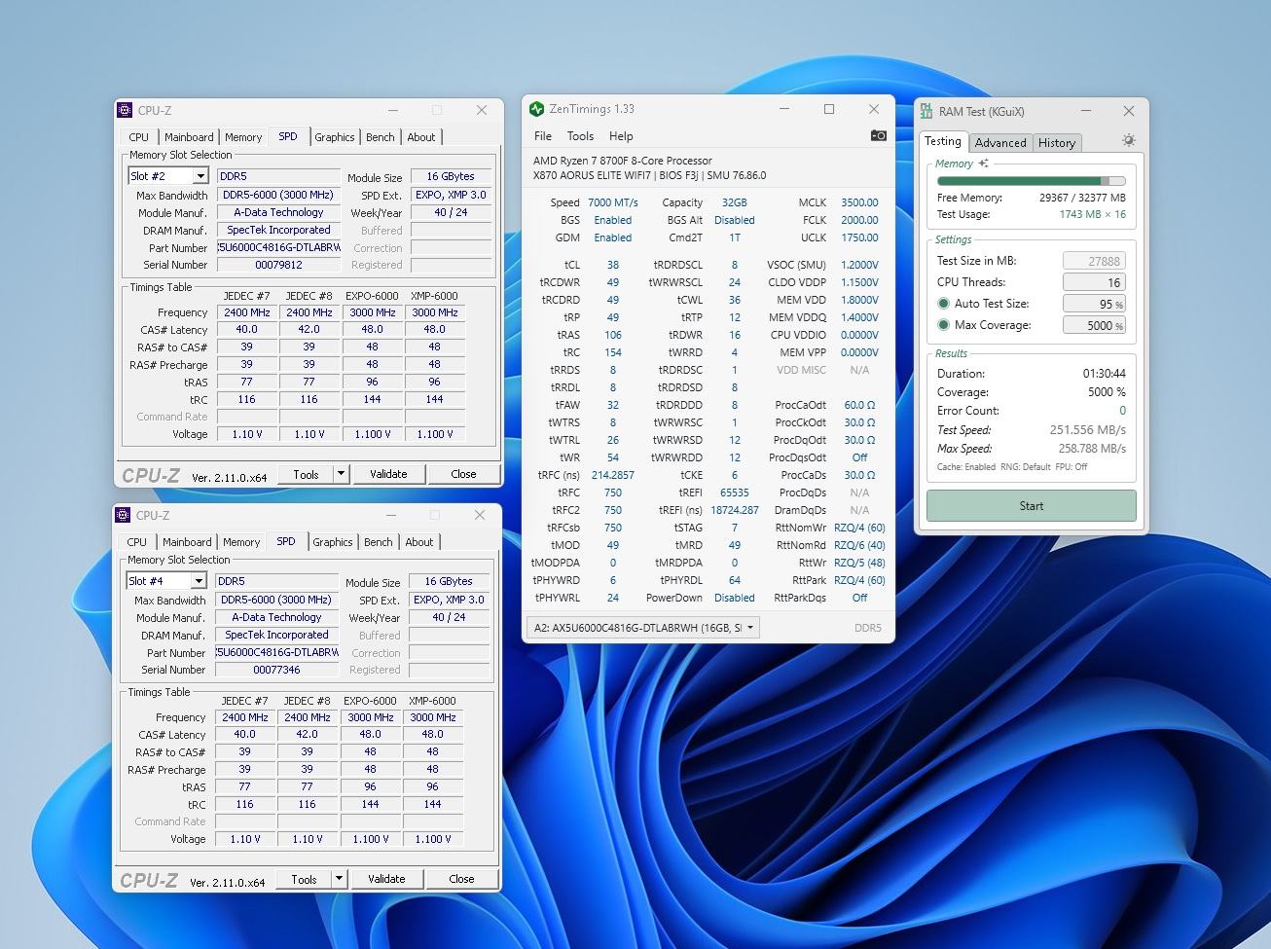The image size is (1271, 949).
Task: Open Bench tab in upper CPU-Z
Action: point(381,137)
